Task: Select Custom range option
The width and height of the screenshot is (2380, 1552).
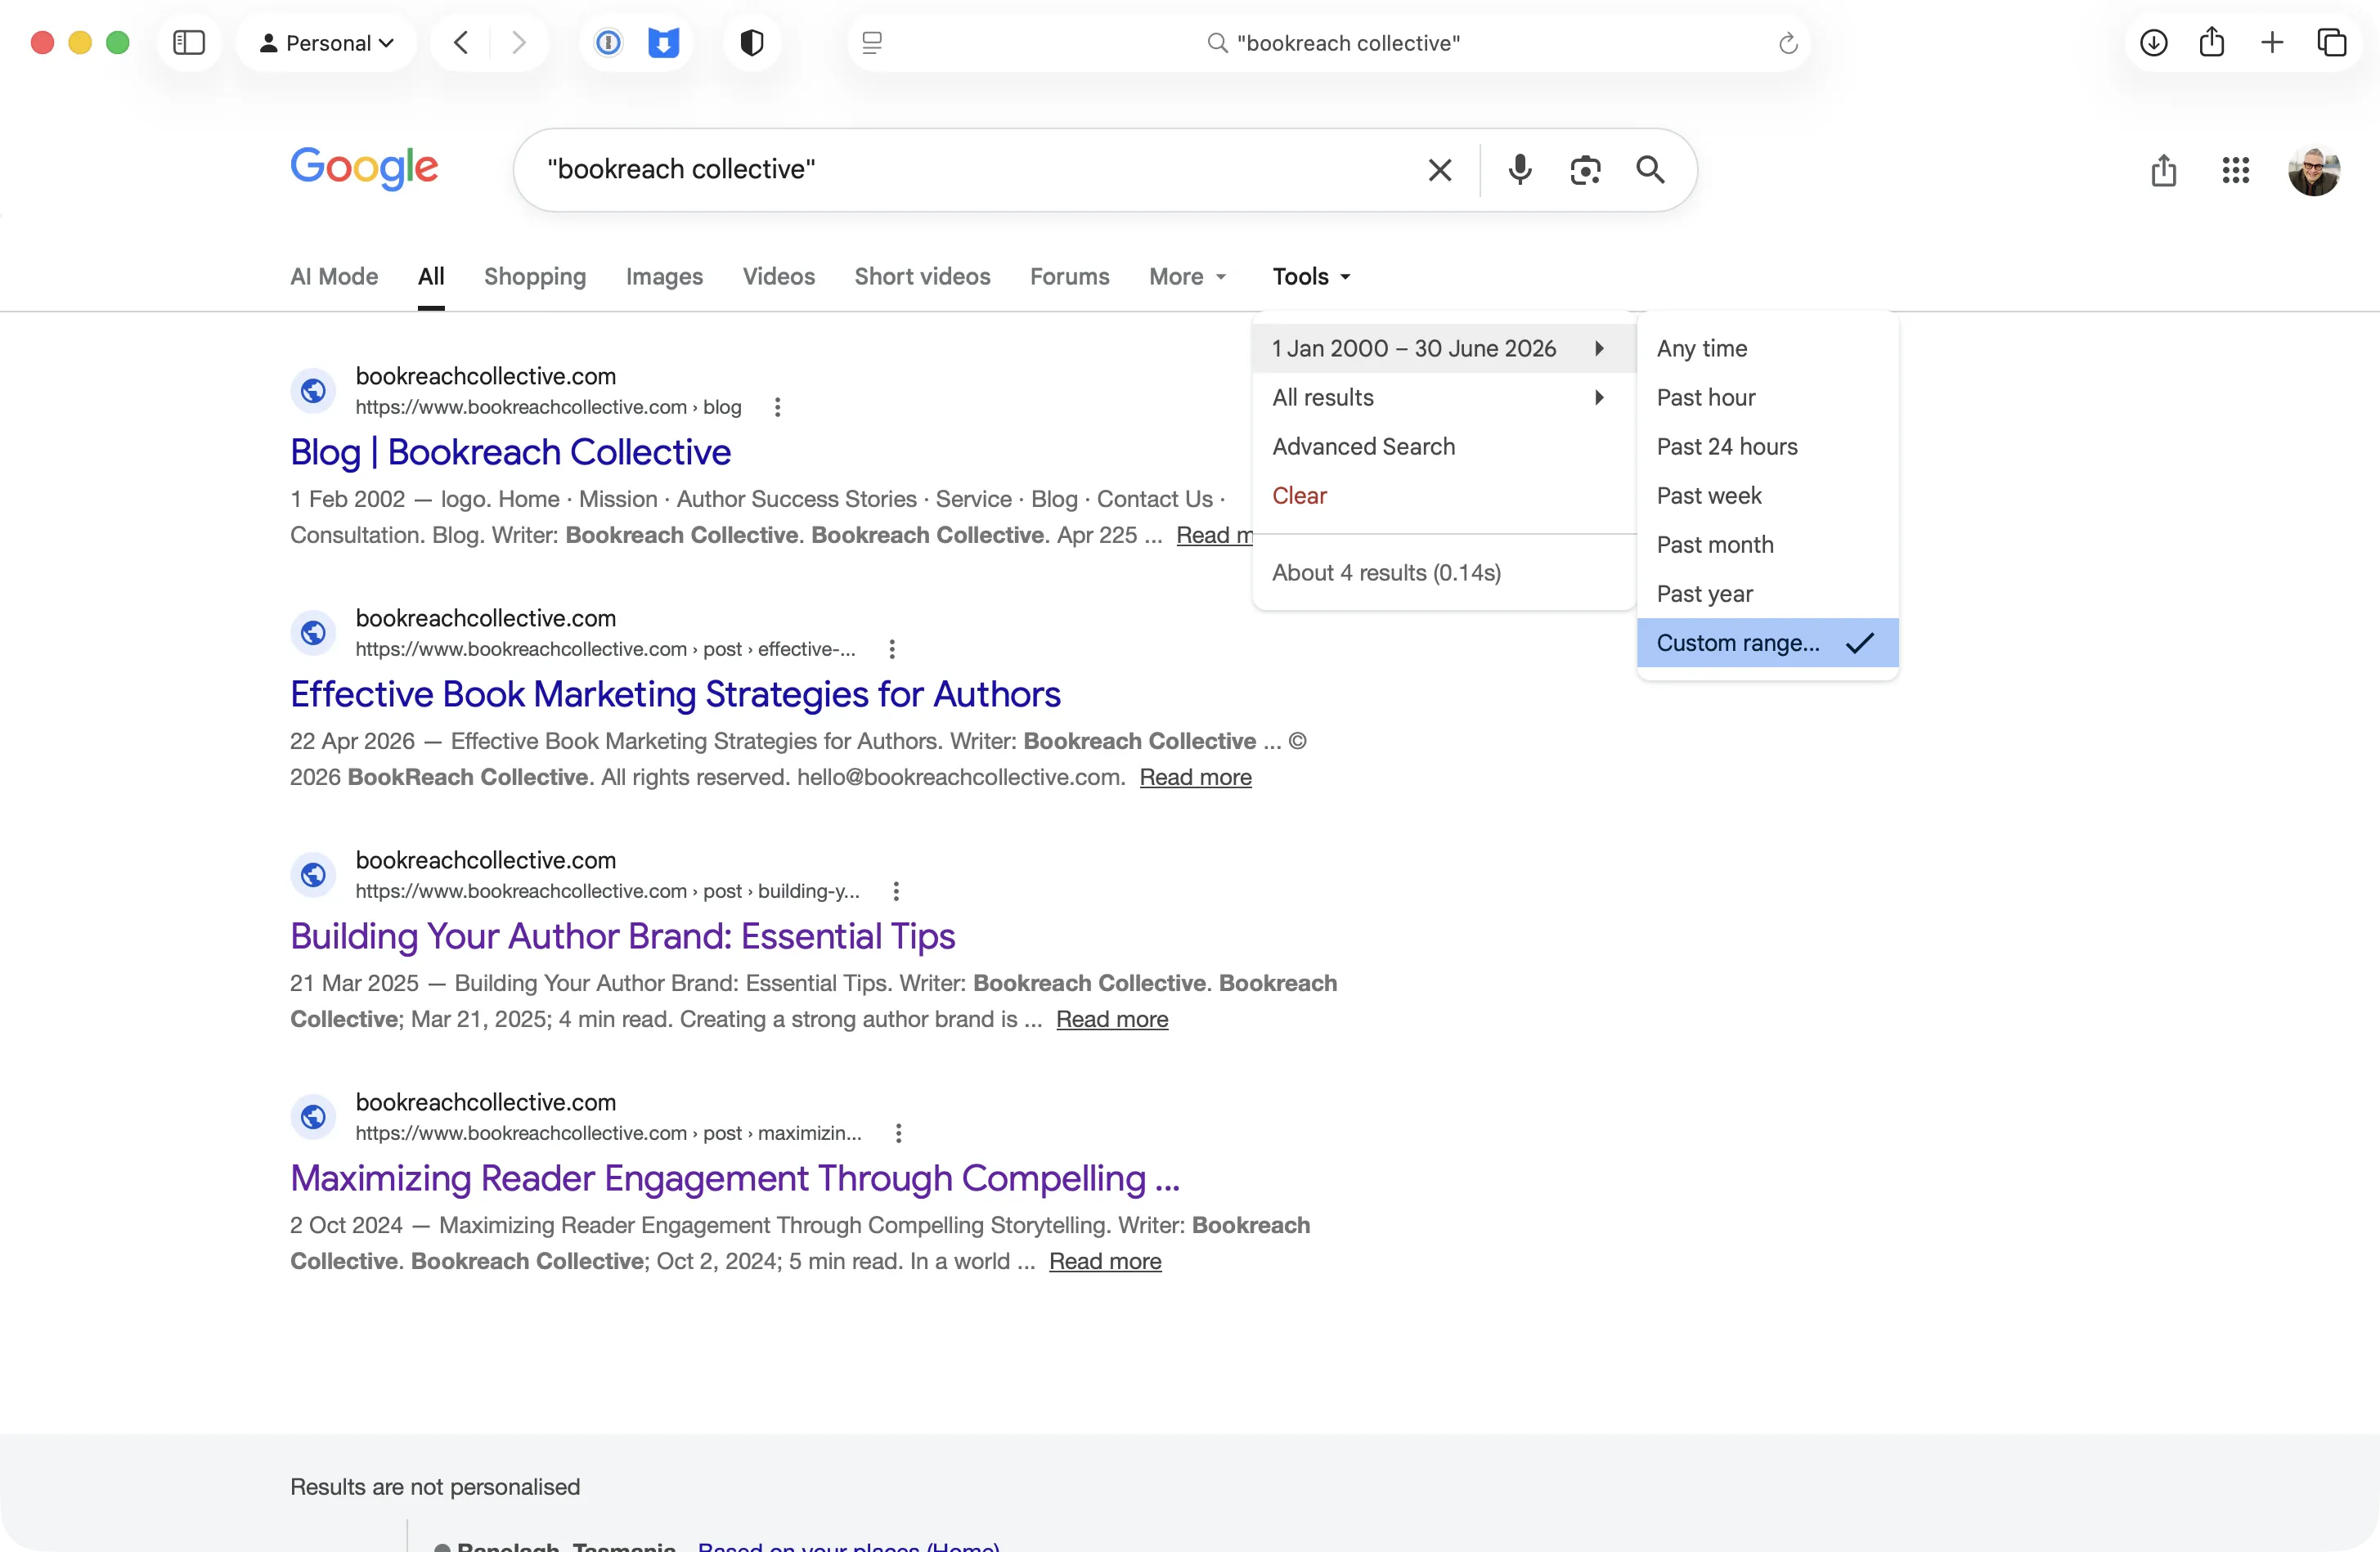Action: 1767,642
